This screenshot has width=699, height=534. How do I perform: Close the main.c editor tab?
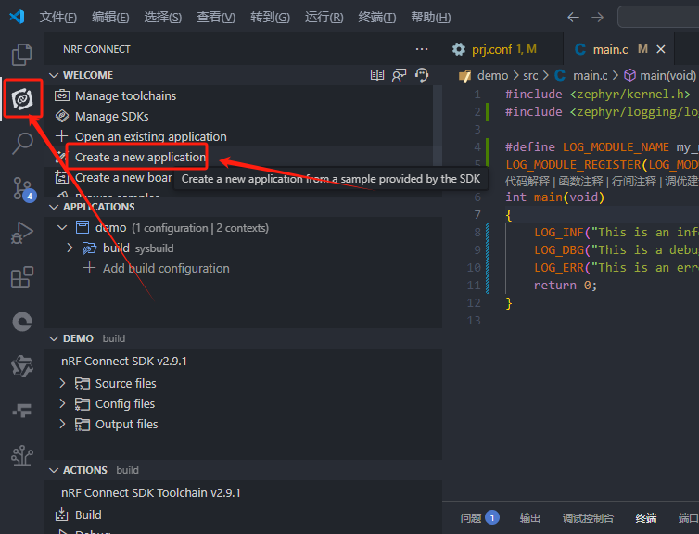661,49
